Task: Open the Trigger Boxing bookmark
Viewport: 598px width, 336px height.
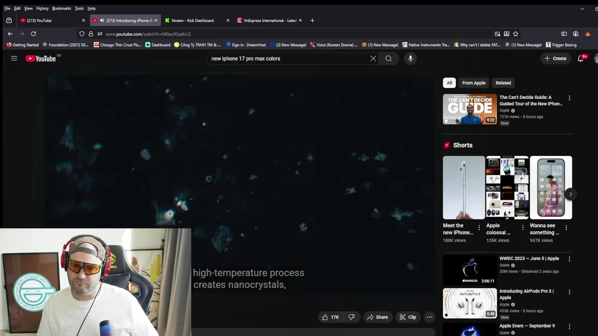Action: tap(561, 45)
